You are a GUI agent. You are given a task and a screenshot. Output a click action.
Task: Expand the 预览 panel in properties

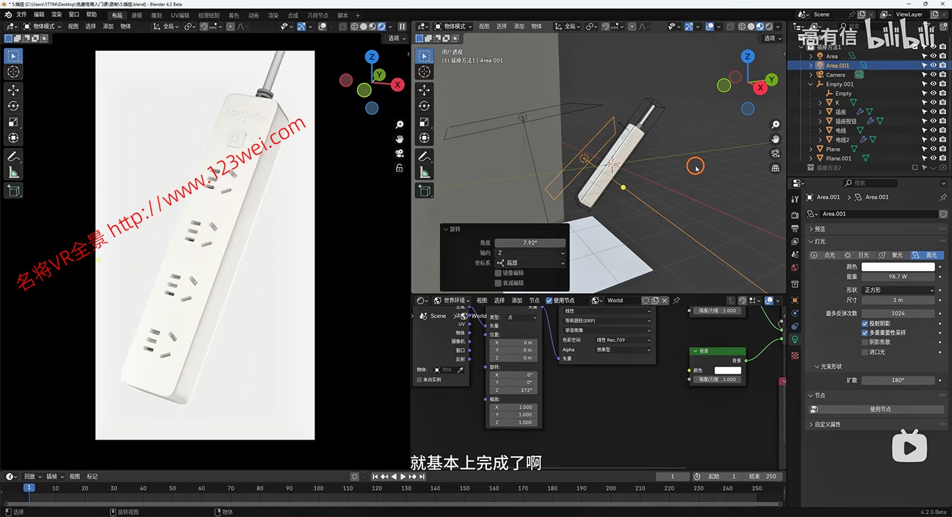pyautogui.click(x=820, y=229)
